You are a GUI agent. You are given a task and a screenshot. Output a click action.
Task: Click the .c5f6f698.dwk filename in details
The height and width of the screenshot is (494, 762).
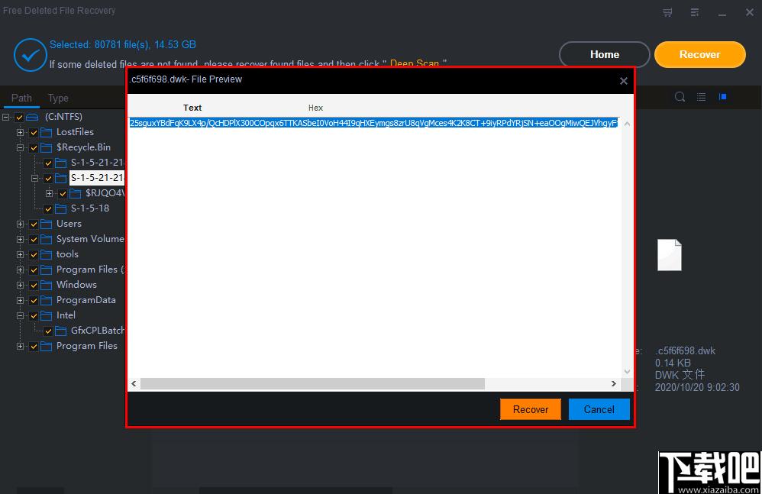685,350
